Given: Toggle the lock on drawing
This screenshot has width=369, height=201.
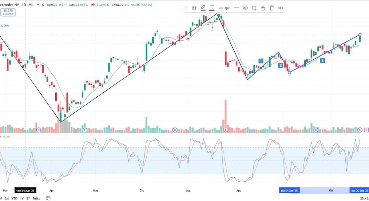Looking at the screenshot, I should (x=263, y=8).
